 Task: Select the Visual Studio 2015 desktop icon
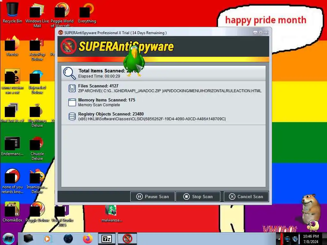(62, 216)
